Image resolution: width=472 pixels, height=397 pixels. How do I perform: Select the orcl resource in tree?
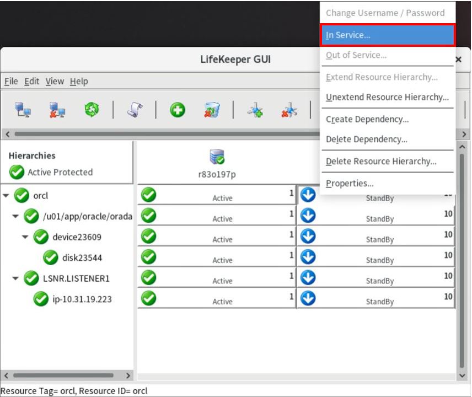pyautogui.click(x=41, y=196)
